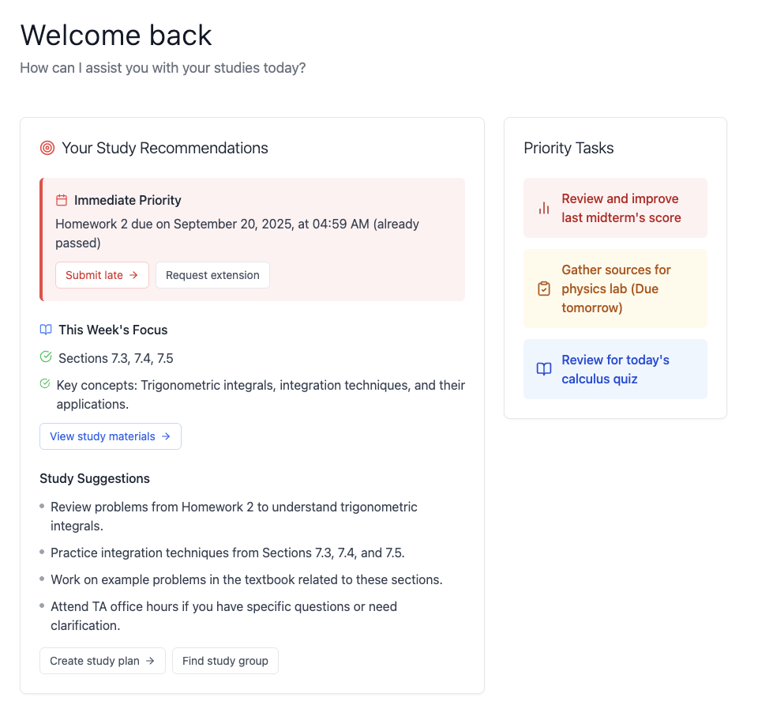Click the target icon beside Study Recommendations
The image size is (758, 713).
point(47,148)
